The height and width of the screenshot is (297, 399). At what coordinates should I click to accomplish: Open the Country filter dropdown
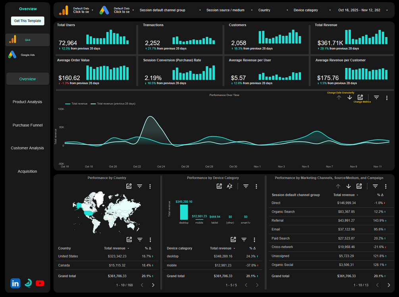pos(273,10)
